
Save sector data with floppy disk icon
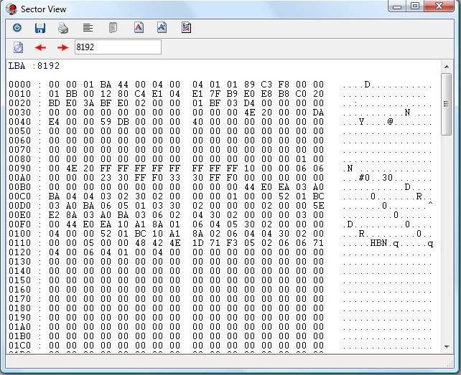pos(40,28)
